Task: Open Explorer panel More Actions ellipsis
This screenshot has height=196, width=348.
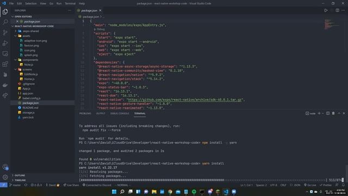Action: [70, 10]
